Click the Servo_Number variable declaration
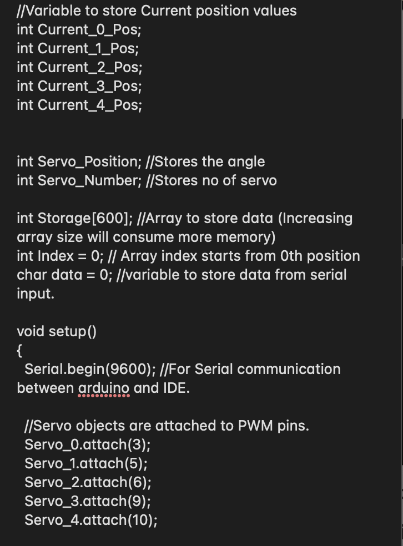 pyautogui.click(x=79, y=181)
